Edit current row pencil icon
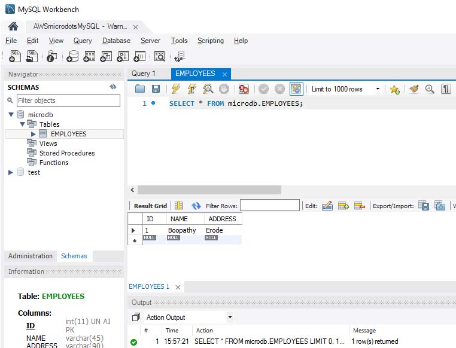The height and width of the screenshot is (348, 456). pyautogui.click(x=327, y=206)
